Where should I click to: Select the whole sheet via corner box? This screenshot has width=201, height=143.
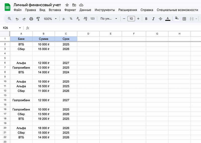(x=5, y=34)
